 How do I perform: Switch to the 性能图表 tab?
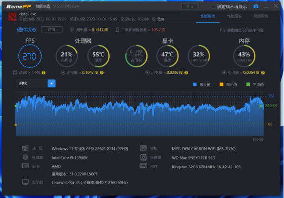tap(234, 16)
